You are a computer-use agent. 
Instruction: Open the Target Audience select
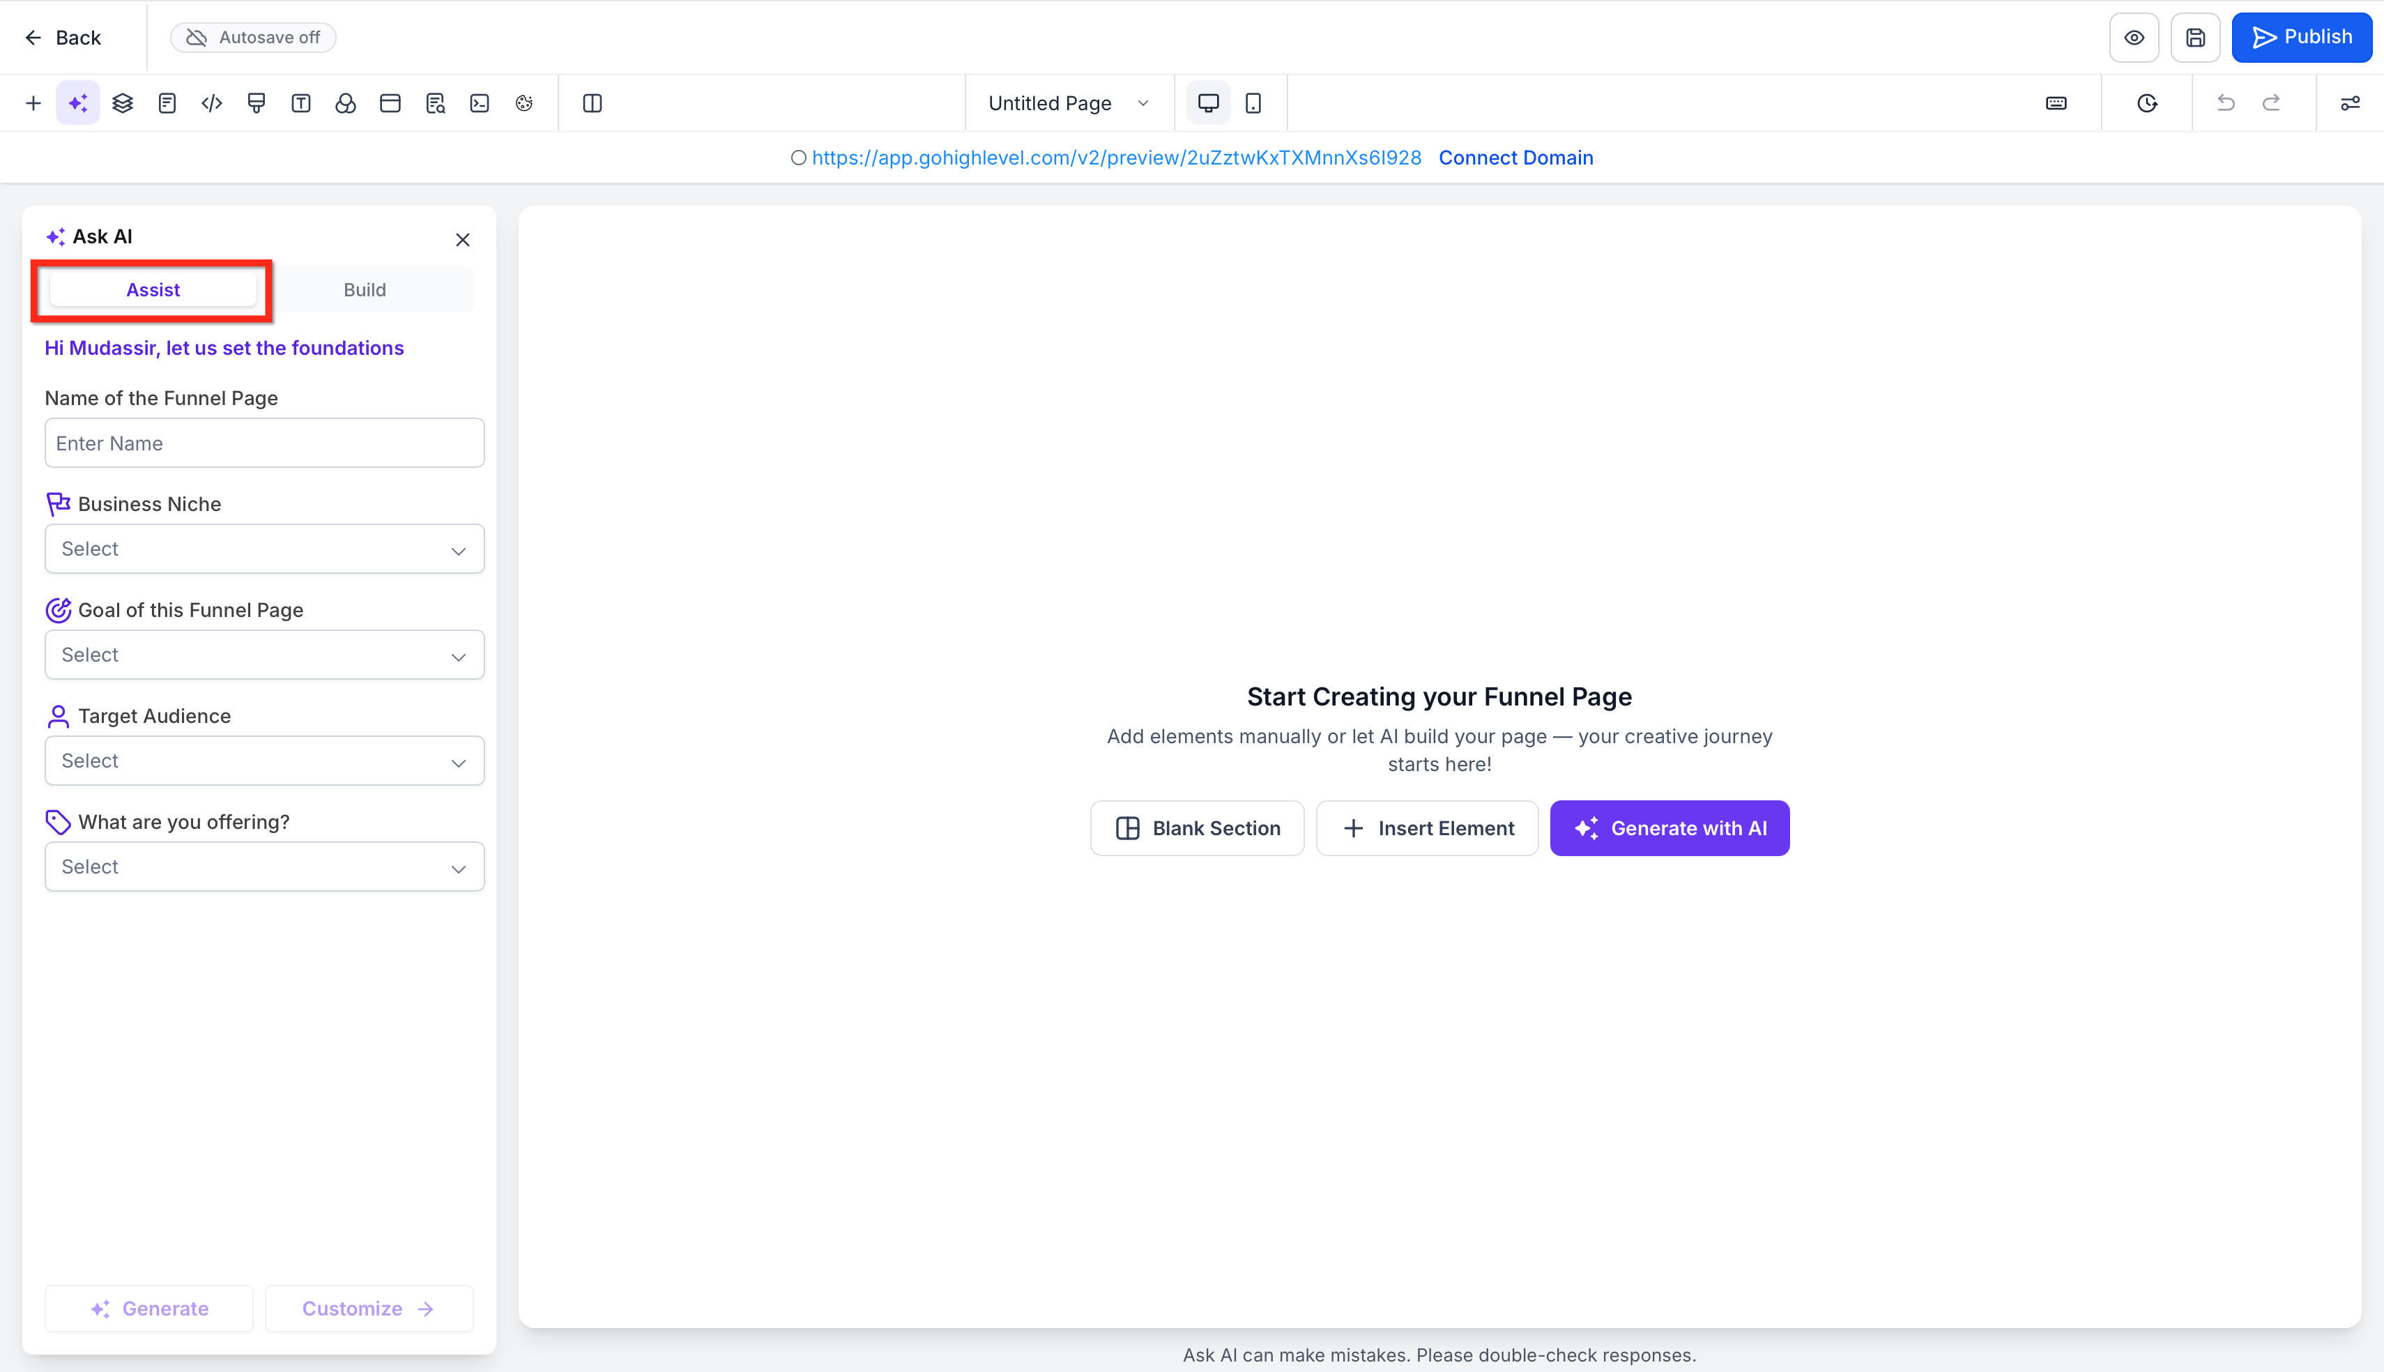(263, 761)
